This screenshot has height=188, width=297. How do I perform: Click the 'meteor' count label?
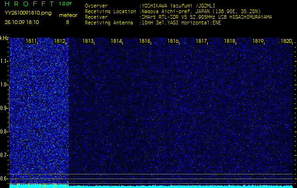68,16
